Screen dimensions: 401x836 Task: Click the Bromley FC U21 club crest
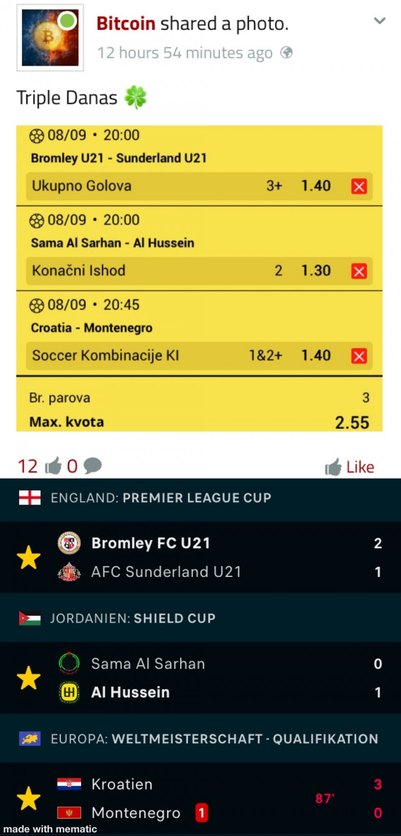(69, 543)
